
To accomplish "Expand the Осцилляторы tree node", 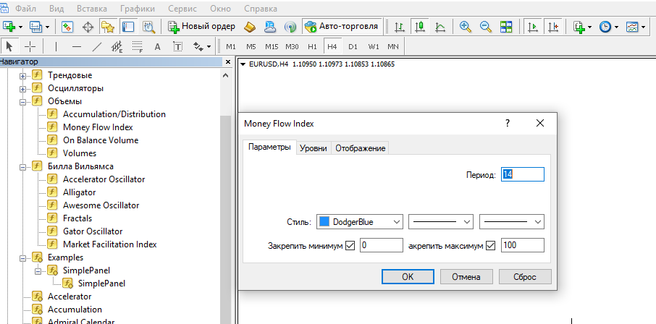I will point(22,89).
